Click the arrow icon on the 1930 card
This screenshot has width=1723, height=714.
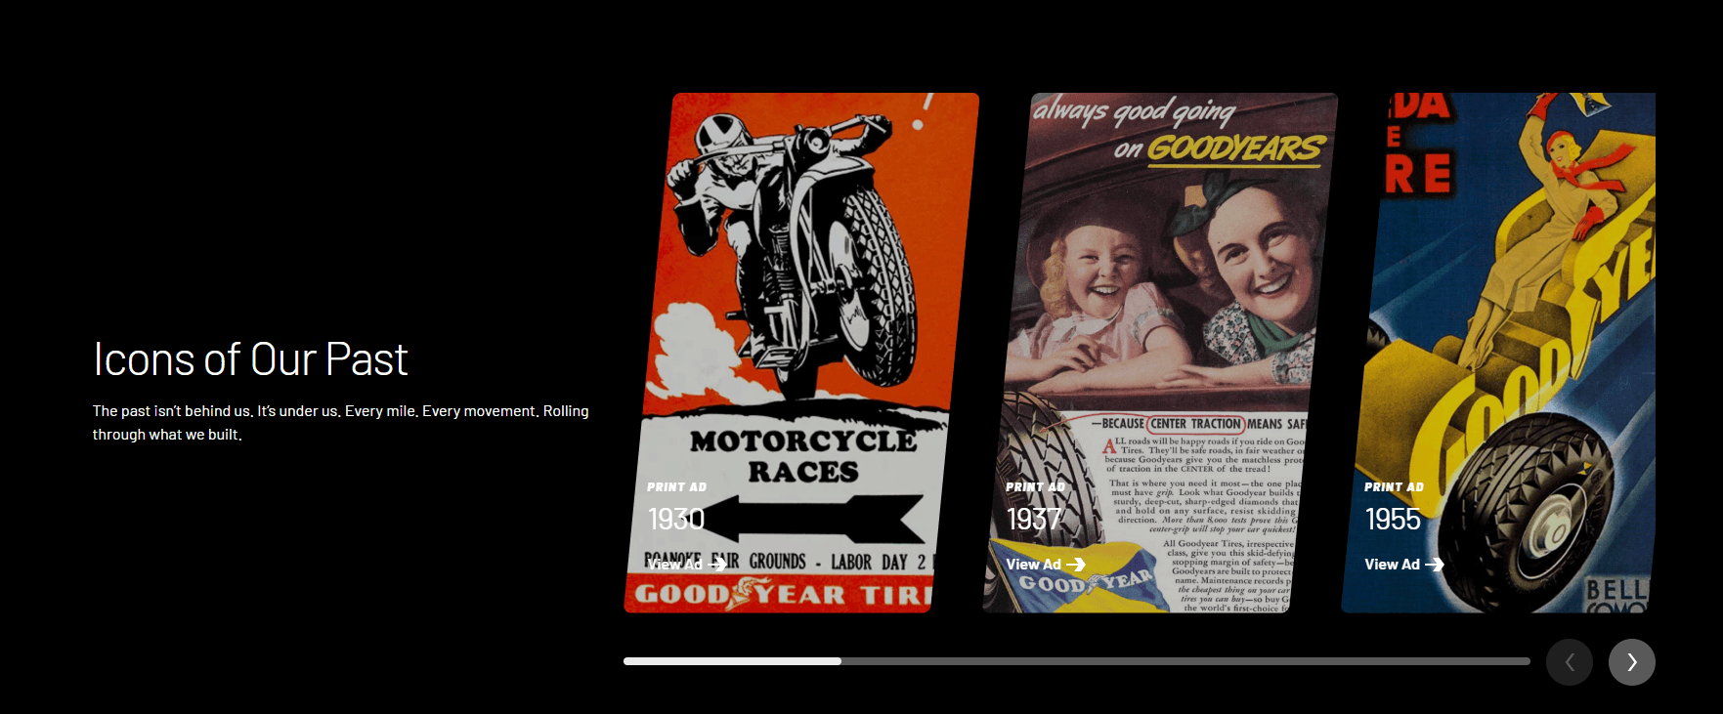(716, 565)
